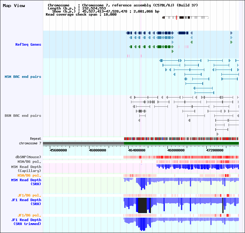The width and height of the screenshot is (245, 233).
Task: Click the large black block in JF1 Read Depth
Action: click(x=142, y=205)
